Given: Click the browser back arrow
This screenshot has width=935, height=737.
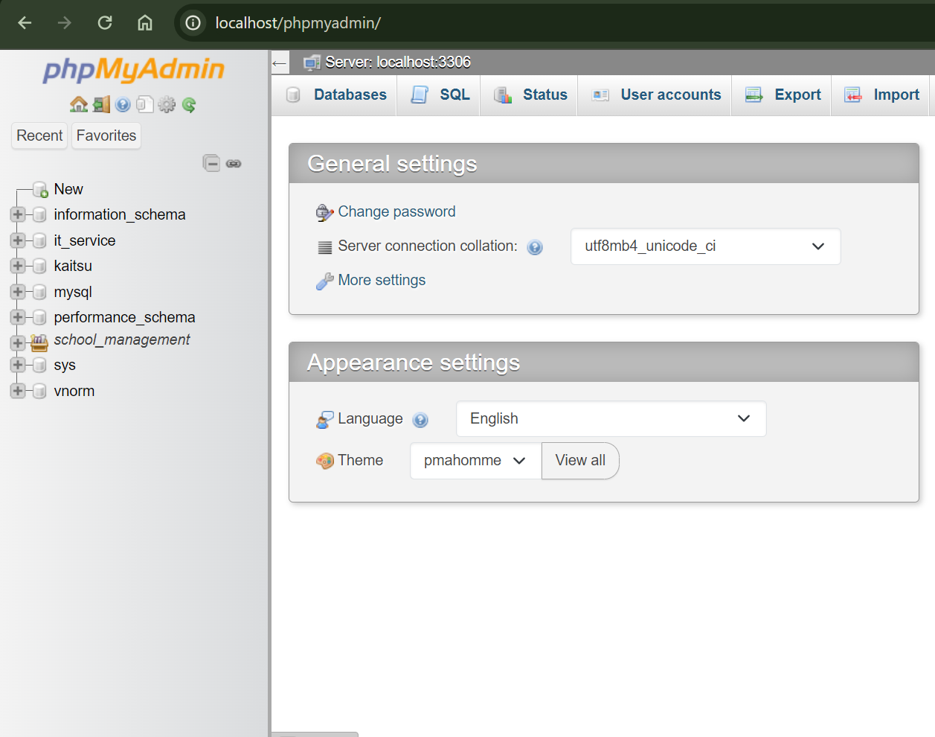Looking at the screenshot, I should pyautogui.click(x=25, y=23).
